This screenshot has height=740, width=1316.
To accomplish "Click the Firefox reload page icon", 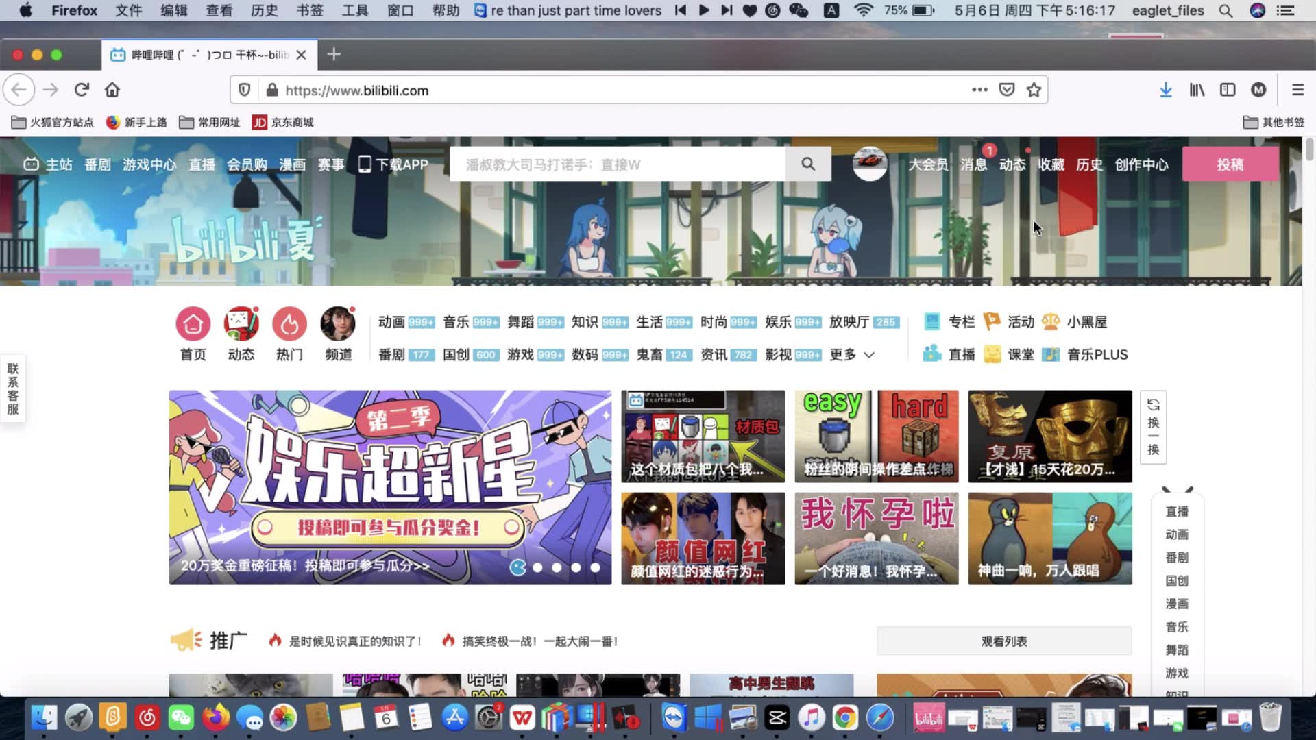I will (x=82, y=90).
